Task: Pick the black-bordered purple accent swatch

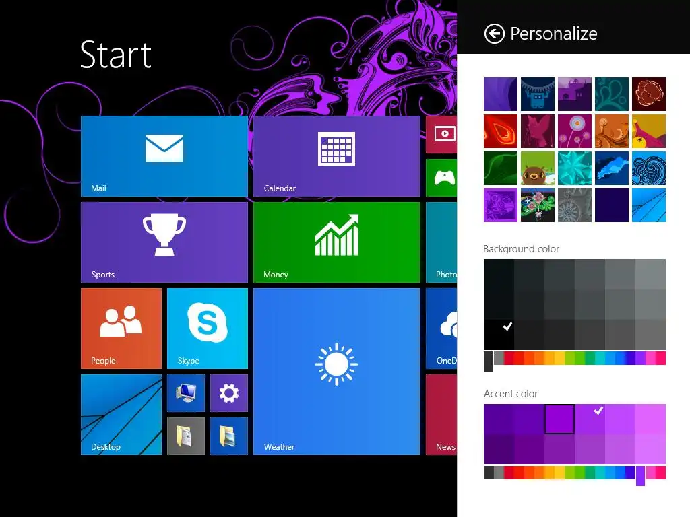Action: coord(559,419)
